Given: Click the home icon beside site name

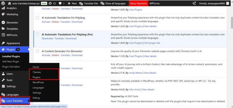Looking at the screenshot, I should (10, 3).
